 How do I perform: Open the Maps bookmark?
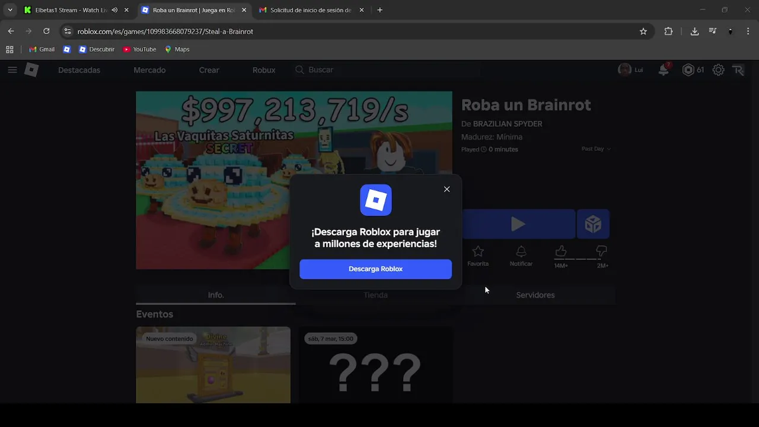(177, 49)
